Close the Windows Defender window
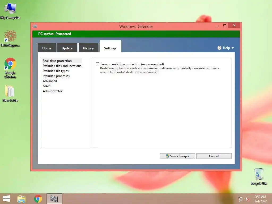 point(234,25)
